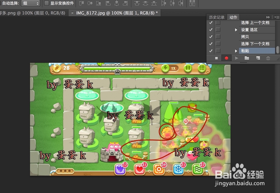Open the Actions panel flyout menu
280x193 pixels.
277,17
